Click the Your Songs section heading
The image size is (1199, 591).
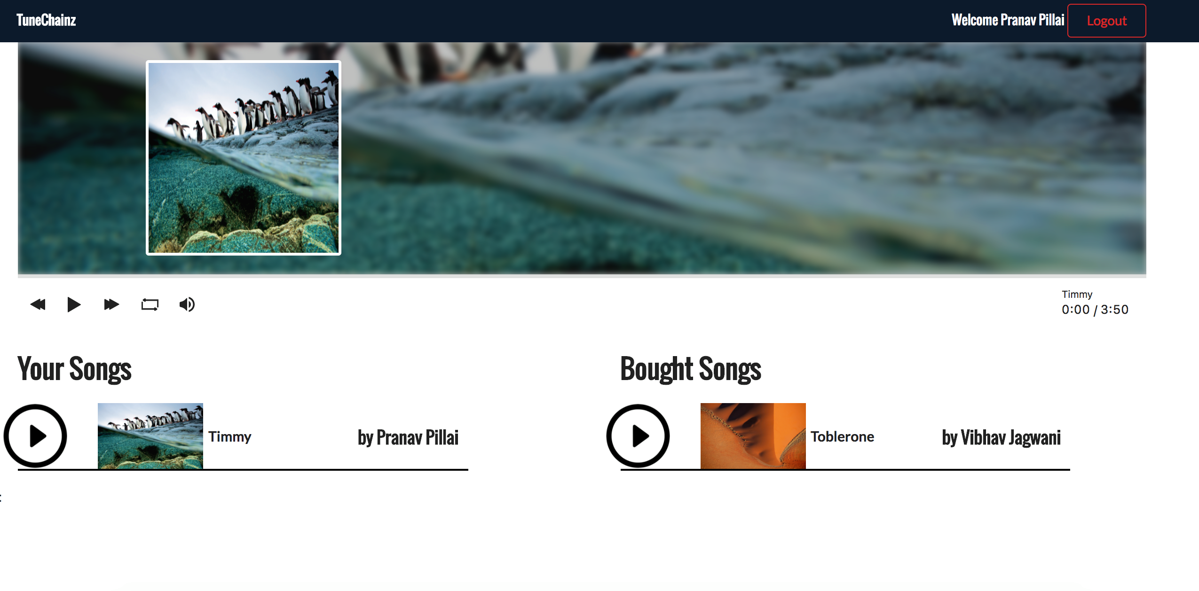[75, 369]
